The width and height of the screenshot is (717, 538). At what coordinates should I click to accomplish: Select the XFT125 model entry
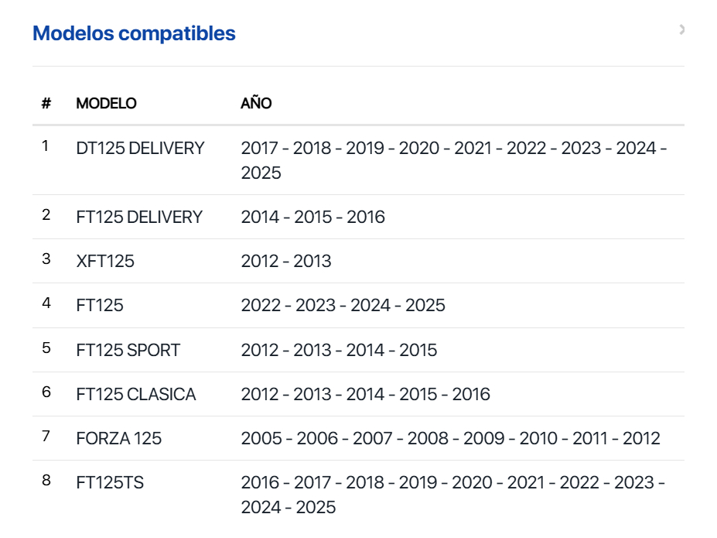(105, 261)
